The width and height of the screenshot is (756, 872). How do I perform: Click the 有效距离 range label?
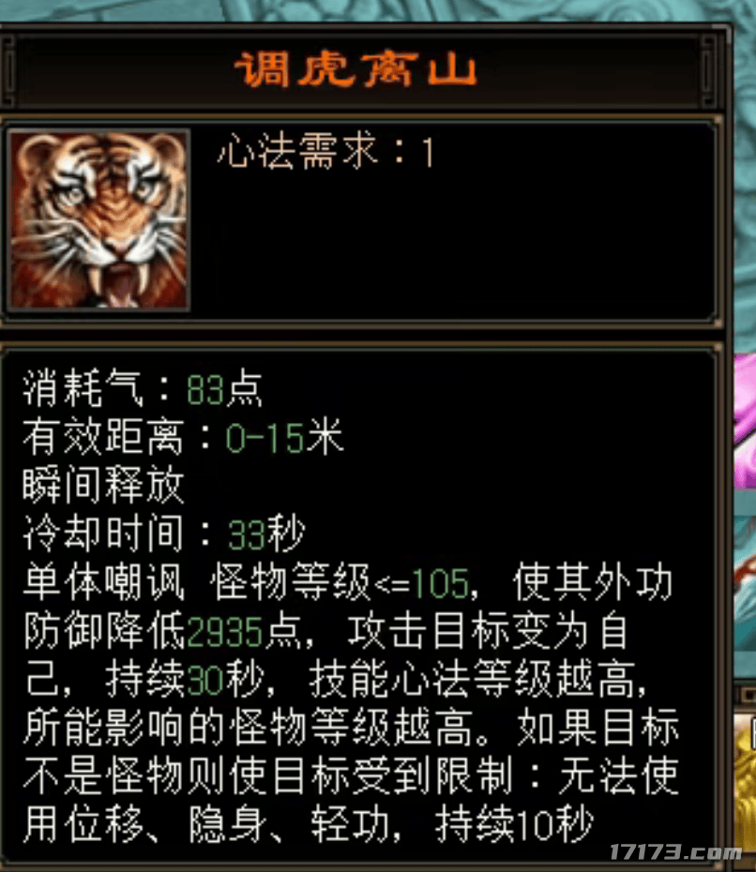[103, 437]
